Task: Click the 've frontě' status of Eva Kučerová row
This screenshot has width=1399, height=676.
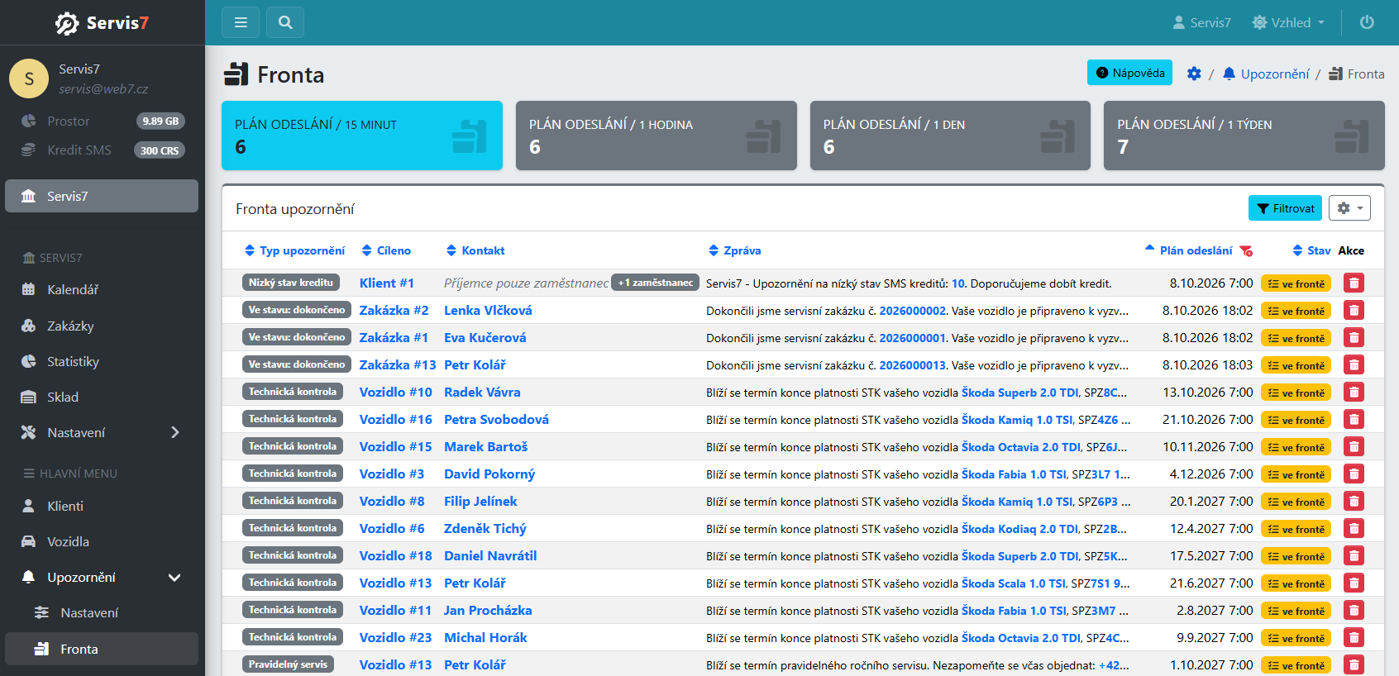Action: pyautogui.click(x=1296, y=338)
